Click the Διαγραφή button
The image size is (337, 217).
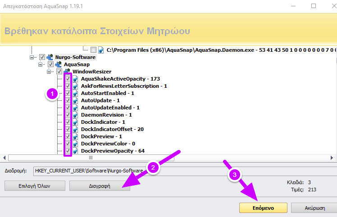coord(100,186)
